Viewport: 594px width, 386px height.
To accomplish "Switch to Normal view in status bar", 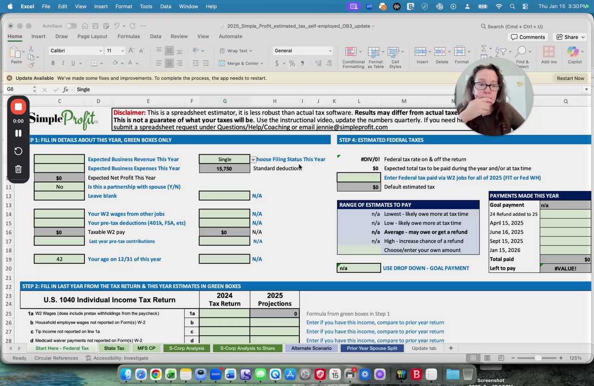I will [x=473, y=358].
